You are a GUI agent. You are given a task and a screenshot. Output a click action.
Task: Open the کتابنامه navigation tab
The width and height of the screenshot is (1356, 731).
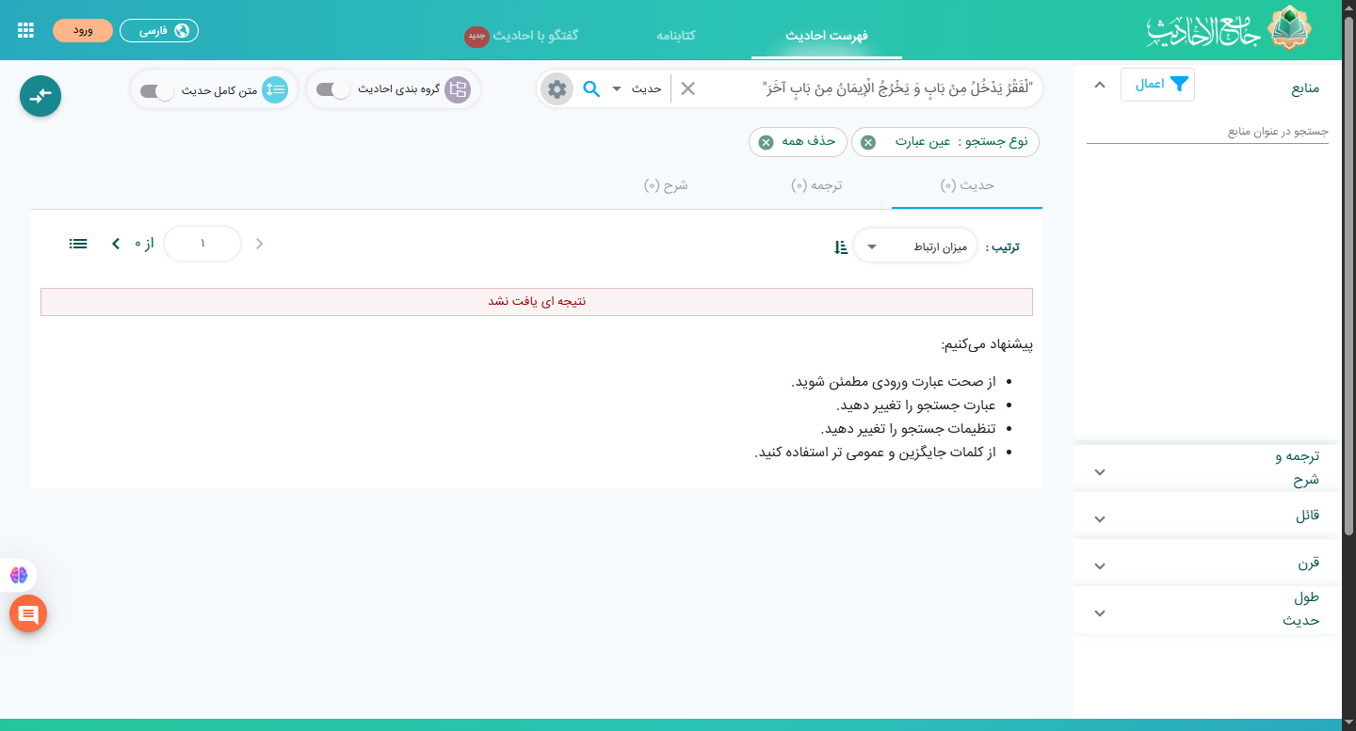[675, 35]
